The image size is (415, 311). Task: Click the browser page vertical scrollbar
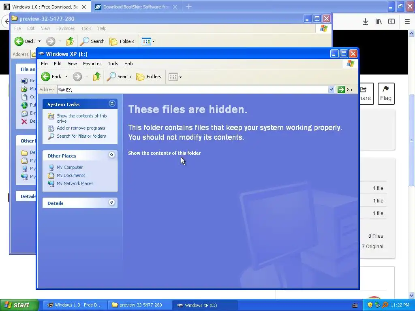coord(412,141)
